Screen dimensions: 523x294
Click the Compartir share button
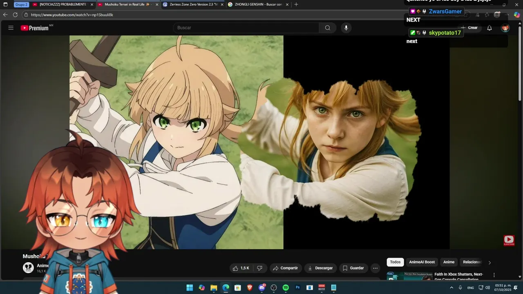click(286, 268)
